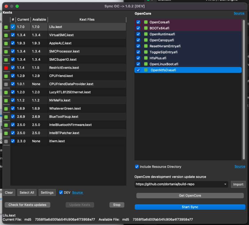Image resolution: width=249 pixels, height=225 pixels.
Task: Click the green icon next to OpenCore.efi
Action: tap(146, 22)
